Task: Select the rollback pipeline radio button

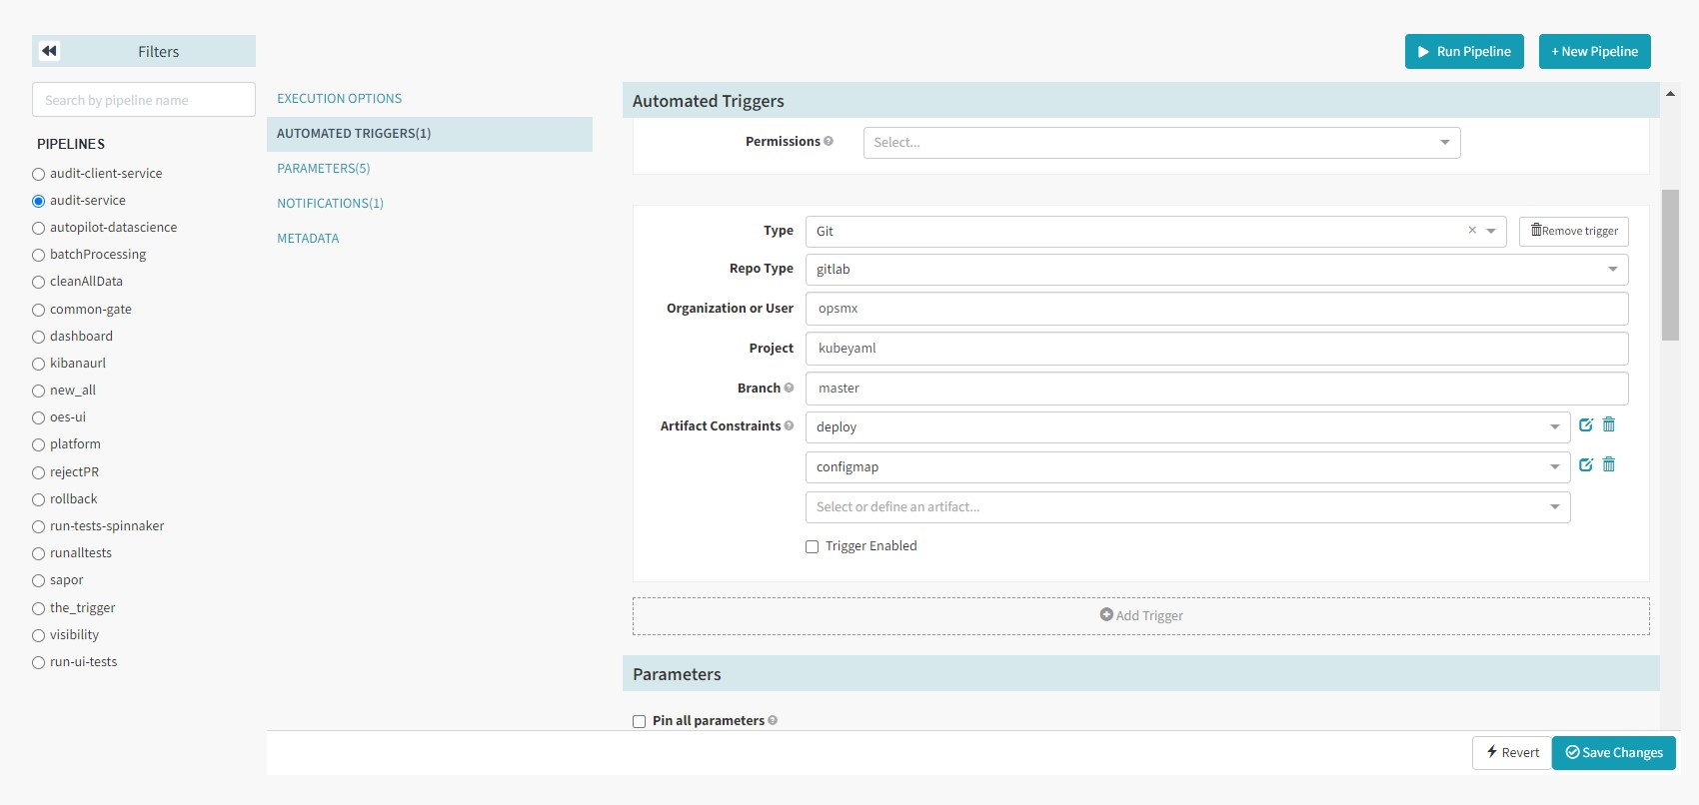Action: (x=39, y=499)
